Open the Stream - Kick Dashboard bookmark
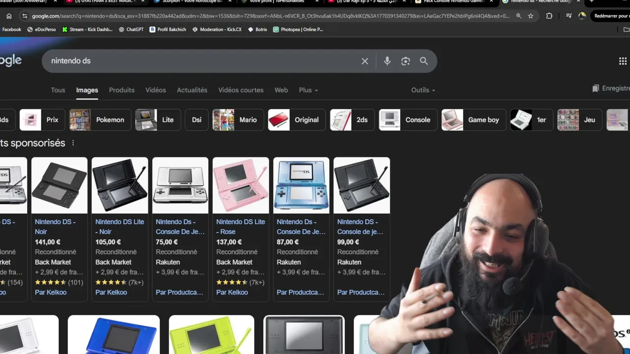The height and width of the screenshot is (354, 630). (x=87, y=29)
